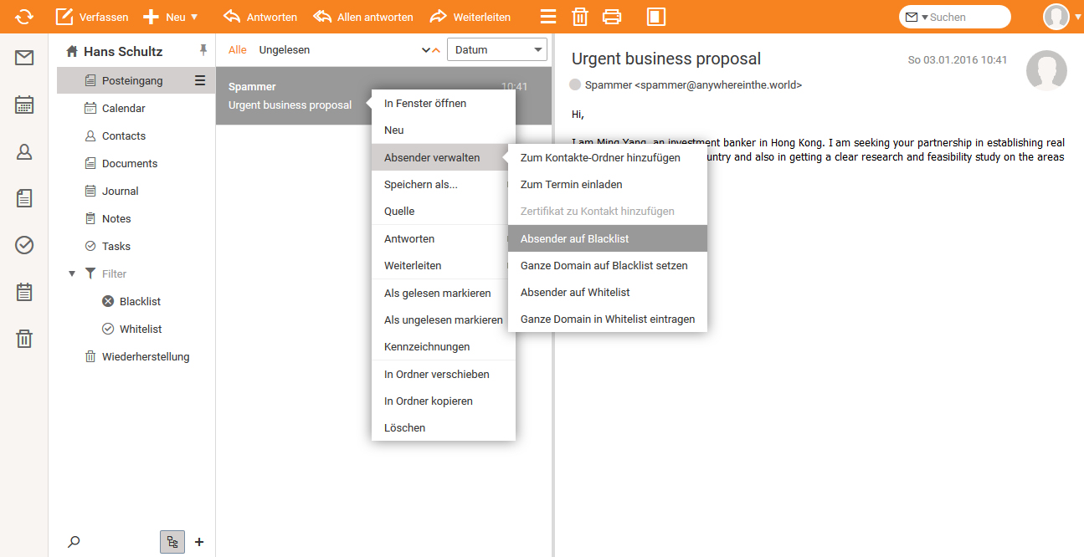The height and width of the screenshot is (557, 1084).
Task: Collapse the Filter tree section
Action: click(72, 273)
